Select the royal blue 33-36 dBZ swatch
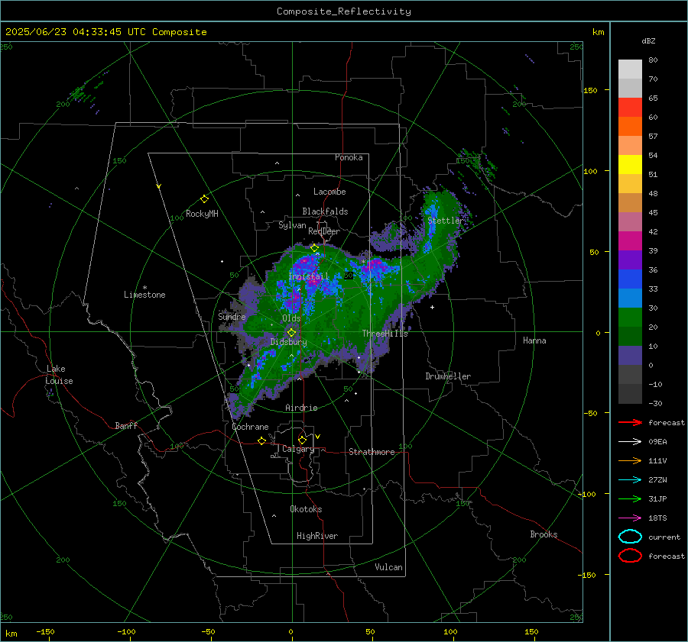The height and width of the screenshot is (642, 688). [x=630, y=279]
